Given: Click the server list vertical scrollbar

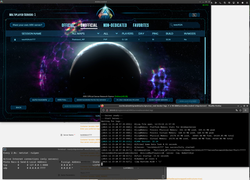Looking at the screenshot, I should 205,66.
